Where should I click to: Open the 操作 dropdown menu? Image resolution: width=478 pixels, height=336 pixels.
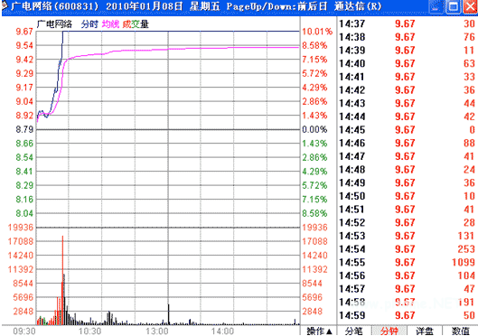coord(319,331)
